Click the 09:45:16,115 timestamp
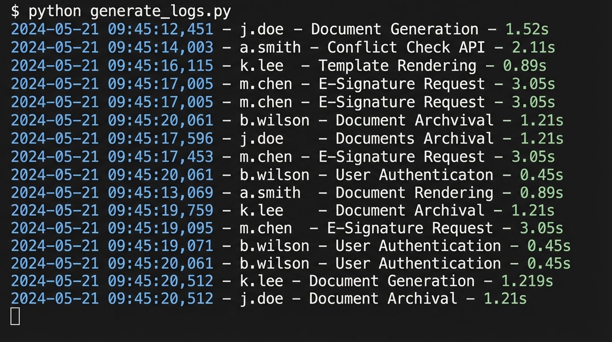This screenshot has height=342, width=612. coord(160,66)
